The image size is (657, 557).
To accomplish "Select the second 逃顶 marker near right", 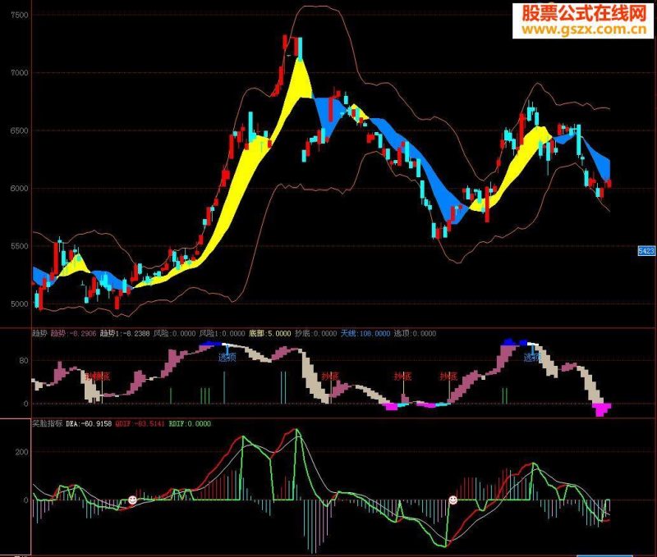I will (532, 357).
